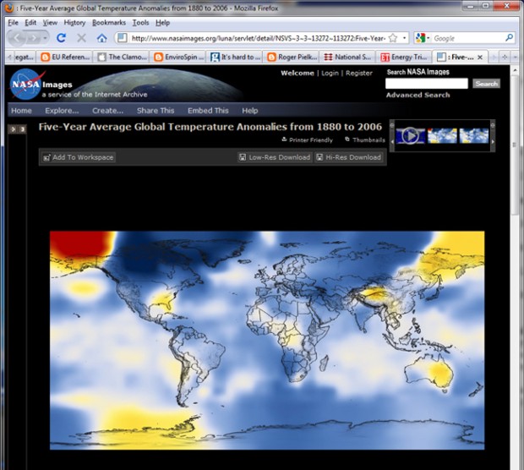Click the Low-Res Download button
This screenshot has width=524, height=470.
(275, 157)
